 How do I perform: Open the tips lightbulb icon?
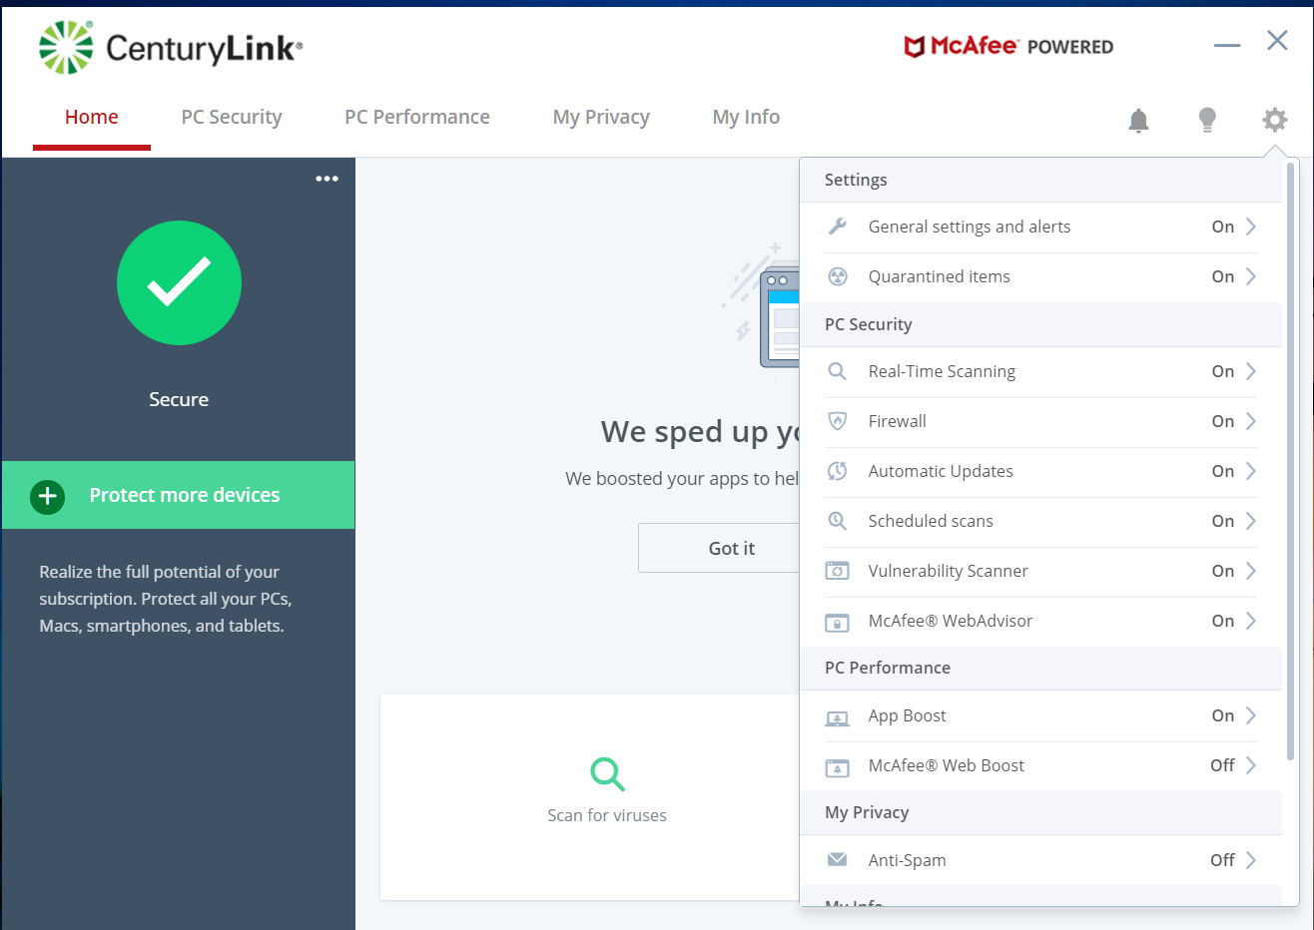pyautogui.click(x=1207, y=121)
